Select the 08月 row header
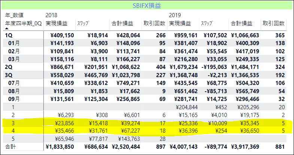 (14, 91)
